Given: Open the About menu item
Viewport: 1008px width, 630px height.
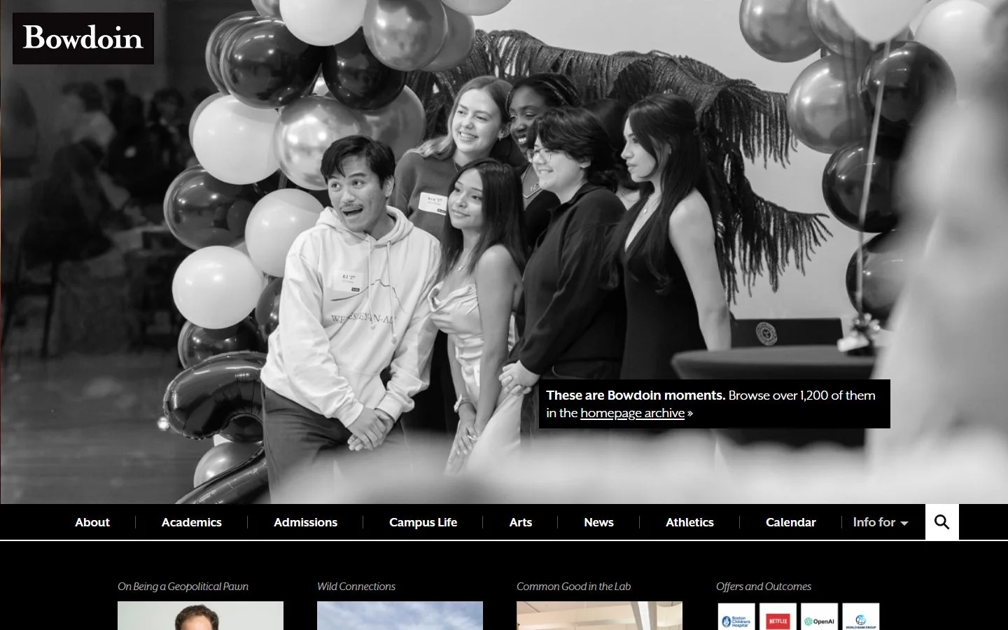Looking at the screenshot, I should (x=92, y=522).
